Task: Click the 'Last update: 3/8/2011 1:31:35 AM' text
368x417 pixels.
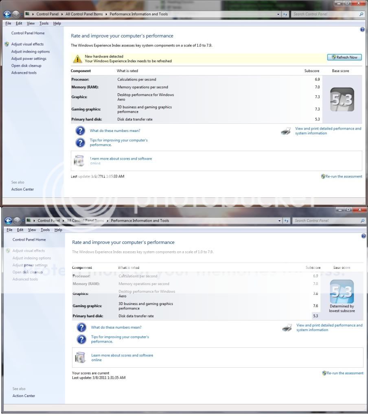Action: click(x=99, y=377)
